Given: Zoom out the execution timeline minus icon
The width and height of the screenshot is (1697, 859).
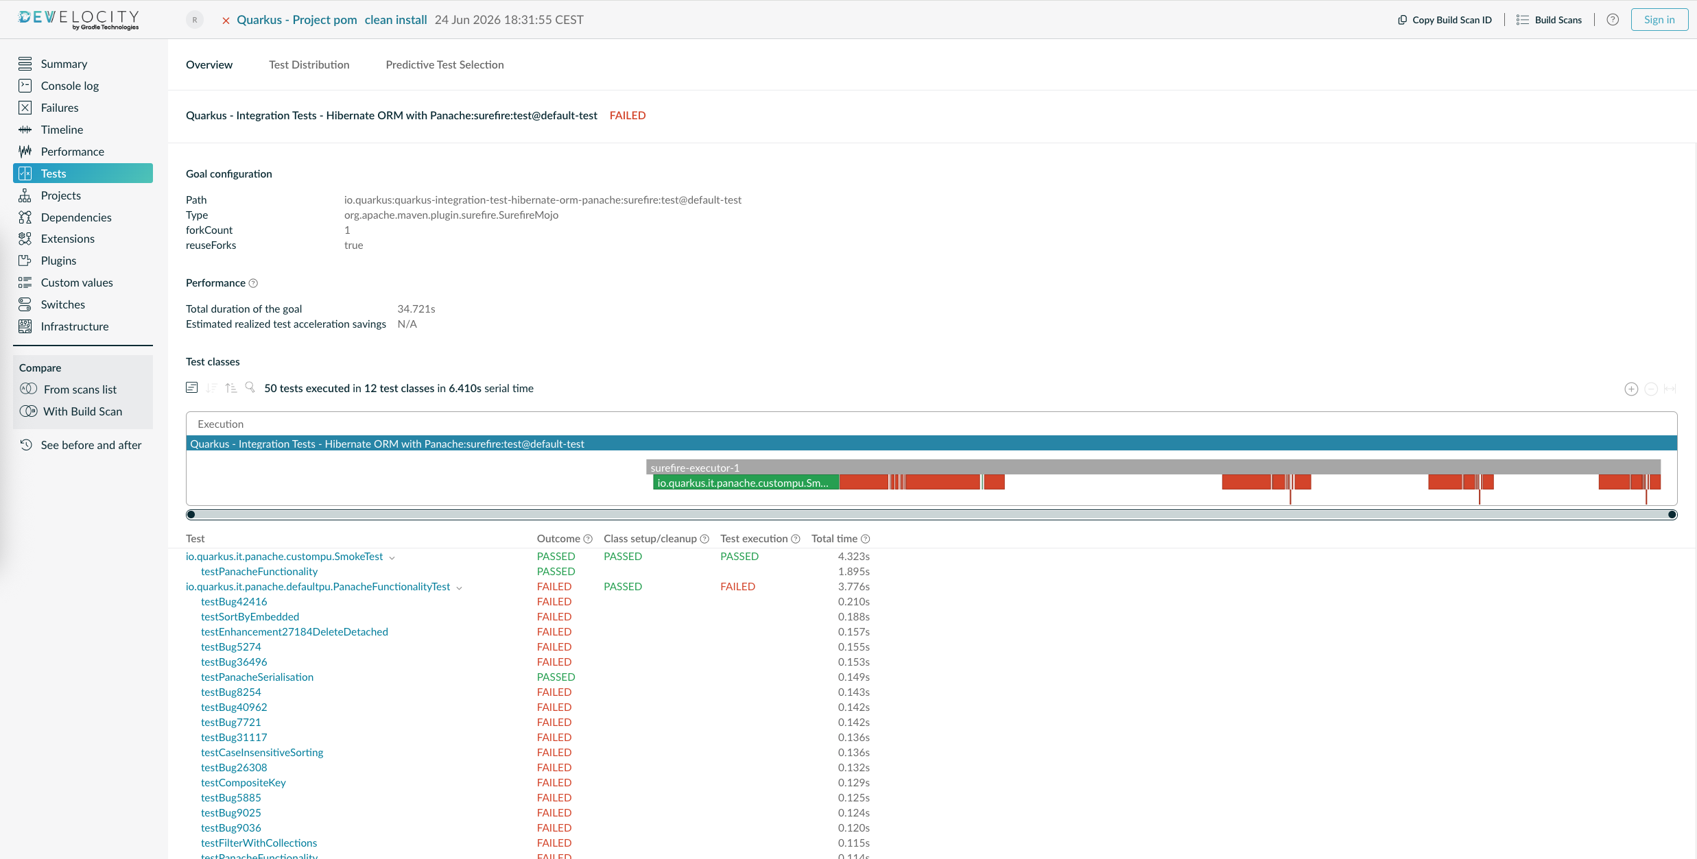Looking at the screenshot, I should coord(1651,389).
